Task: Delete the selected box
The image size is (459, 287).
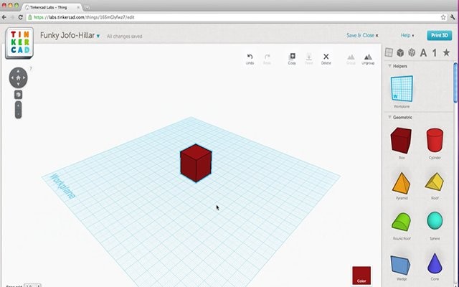Action: 326,57
